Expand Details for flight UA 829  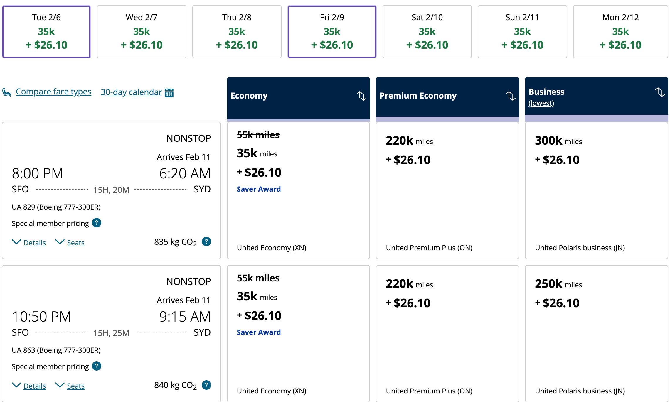34,243
